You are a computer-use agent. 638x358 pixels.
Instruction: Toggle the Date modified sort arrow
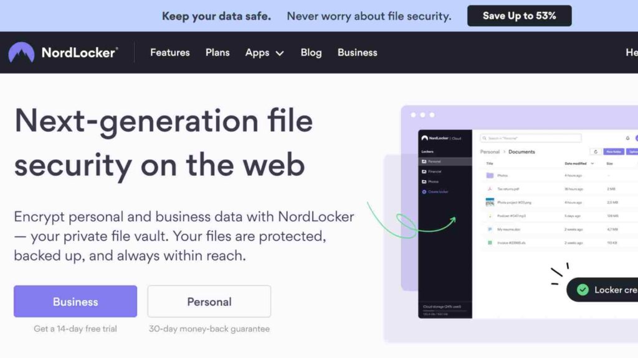point(593,163)
